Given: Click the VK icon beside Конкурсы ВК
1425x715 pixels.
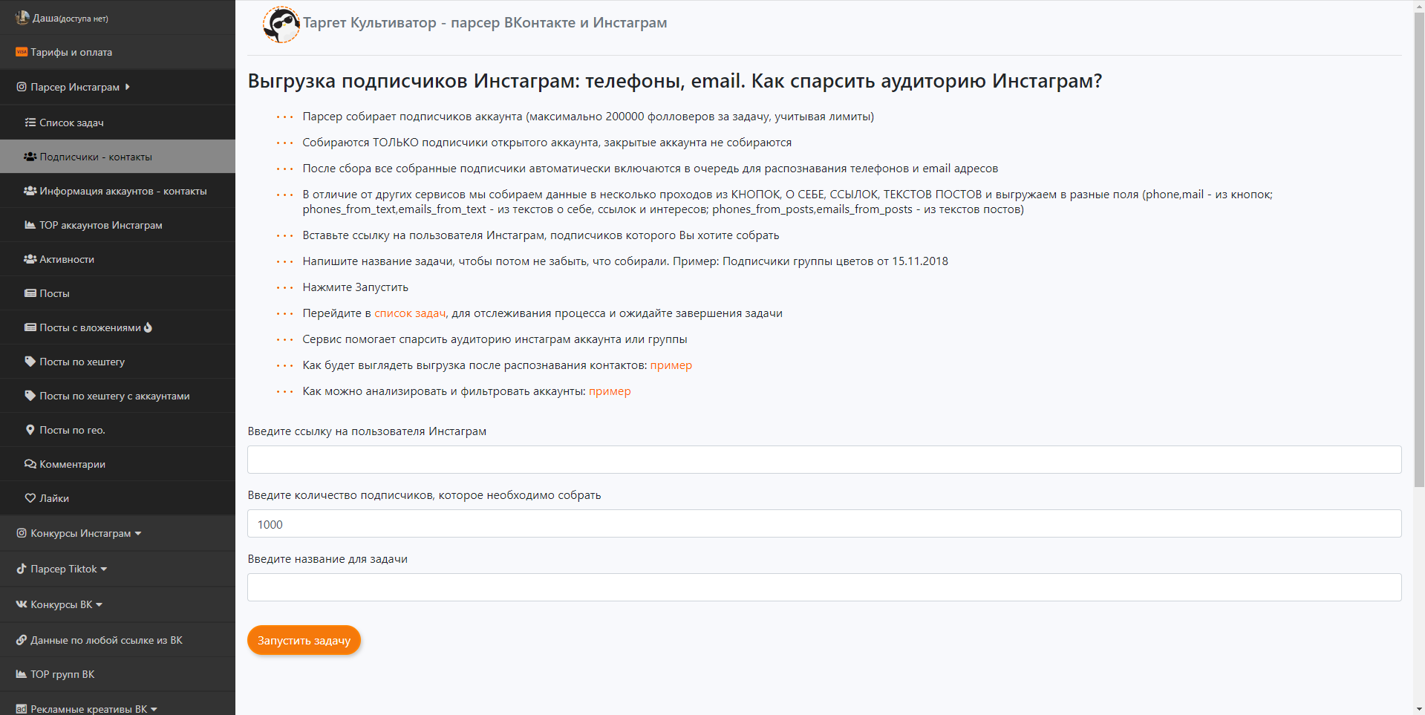Looking at the screenshot, I should pos(22,604).
